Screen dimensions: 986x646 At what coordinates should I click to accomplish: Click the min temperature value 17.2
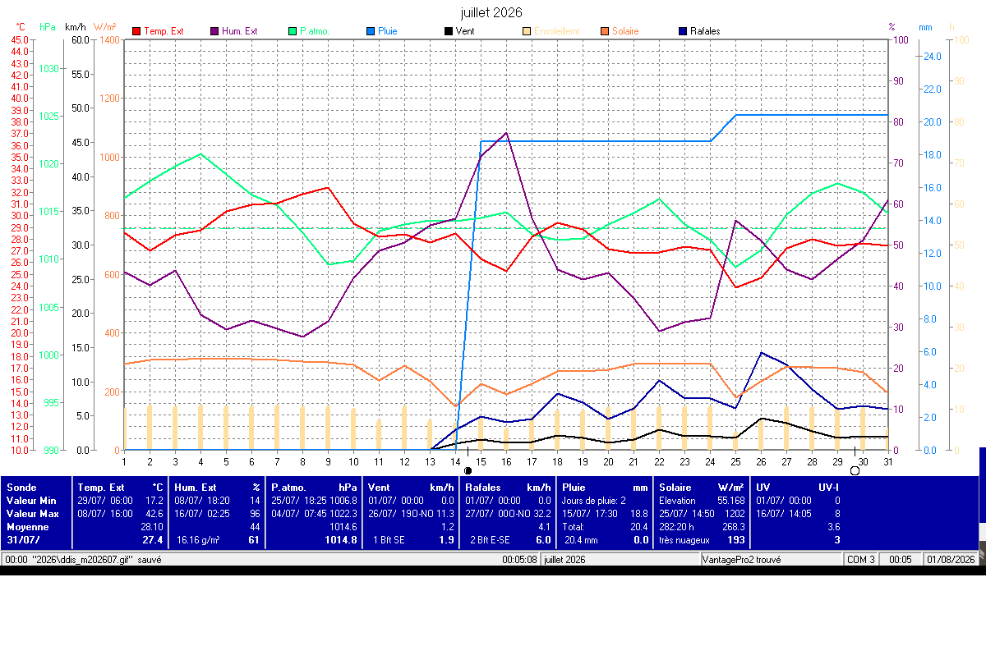[x=154, y=500]
